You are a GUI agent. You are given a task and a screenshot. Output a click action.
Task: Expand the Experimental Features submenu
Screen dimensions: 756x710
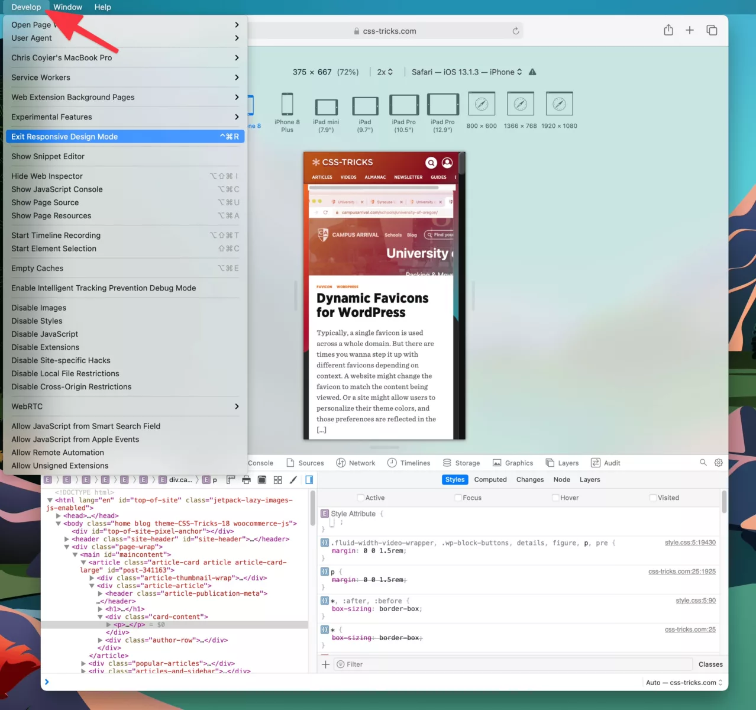coord(125,117)
